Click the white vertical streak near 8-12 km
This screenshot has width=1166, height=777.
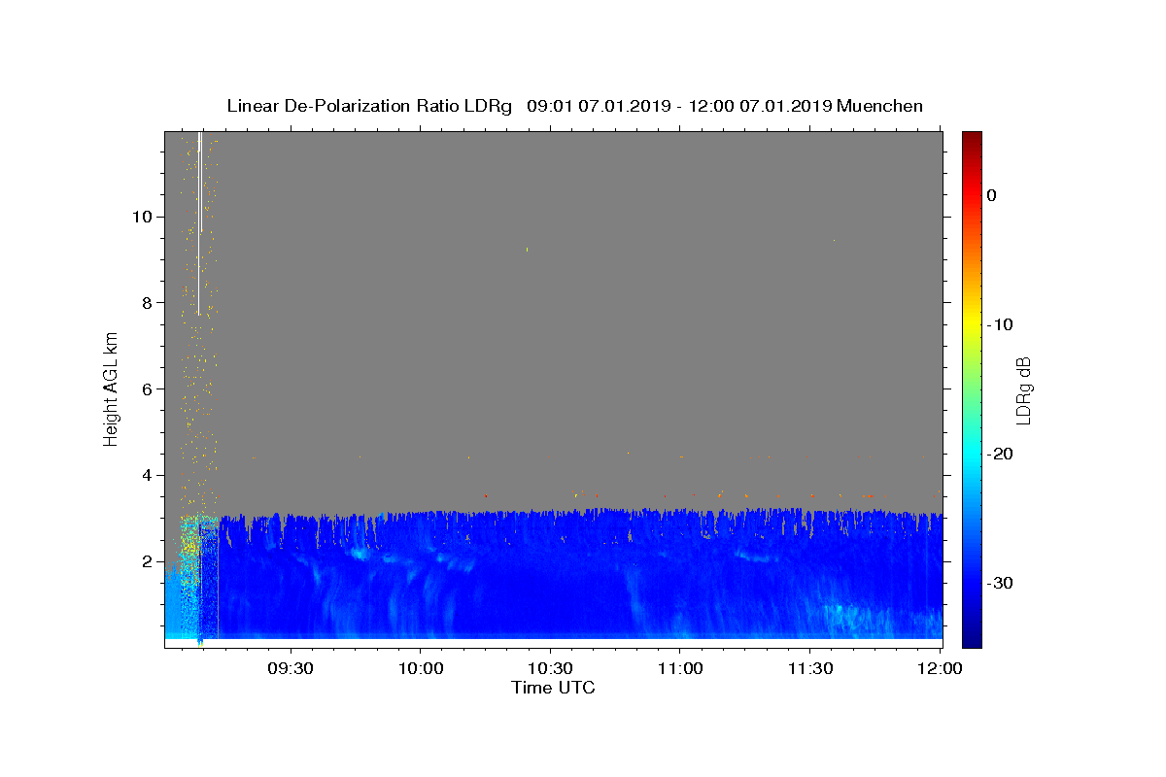199,223
